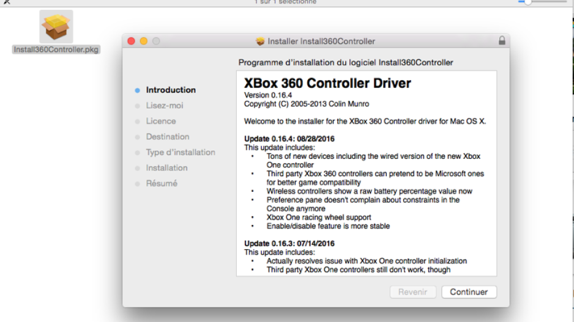Click the Programme d'installation du logiciel title

pos(346,62)
